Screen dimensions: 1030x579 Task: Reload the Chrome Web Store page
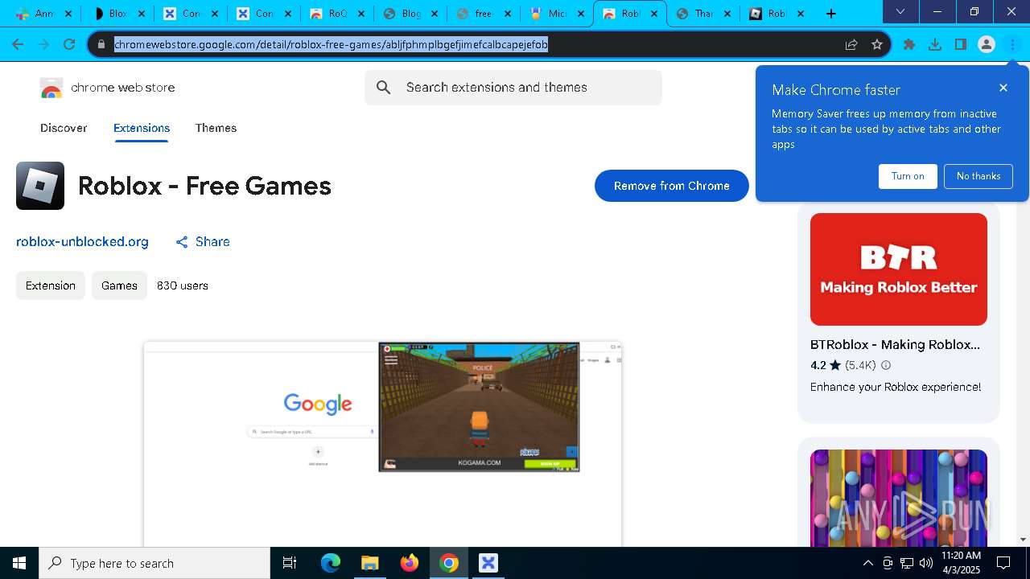click(69, 44)
